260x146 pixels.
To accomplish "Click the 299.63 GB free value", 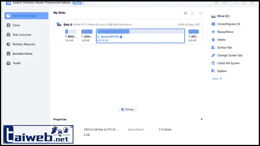I will coord(101,130).
